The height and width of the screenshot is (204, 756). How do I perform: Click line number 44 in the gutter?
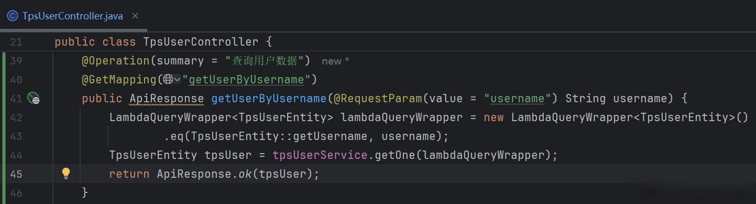(x=16, y=155)
